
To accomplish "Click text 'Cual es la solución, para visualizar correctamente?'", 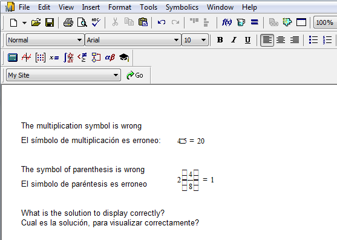I will click(110, 222).
